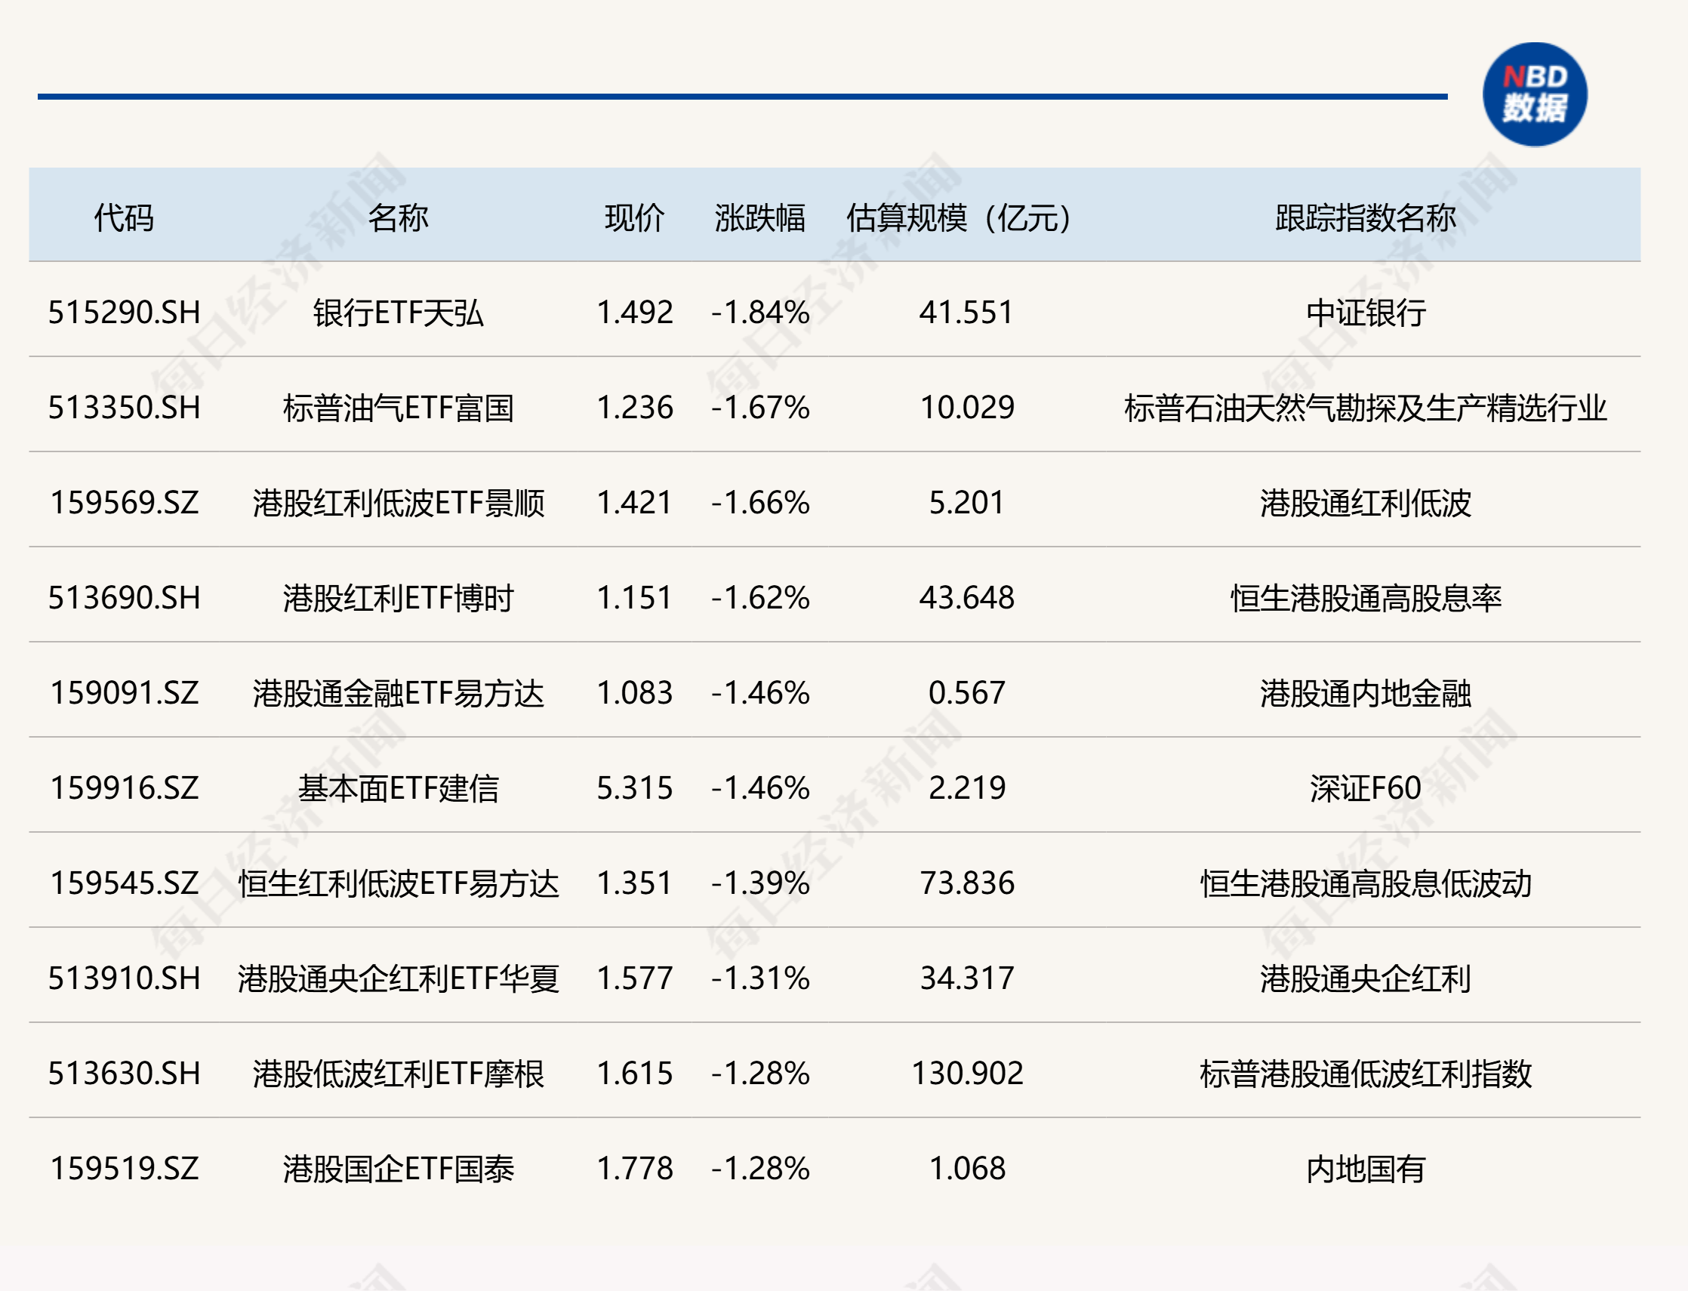Click the scale value 10.029
Screen dimensions: 1688x1291
coord(966,408)
